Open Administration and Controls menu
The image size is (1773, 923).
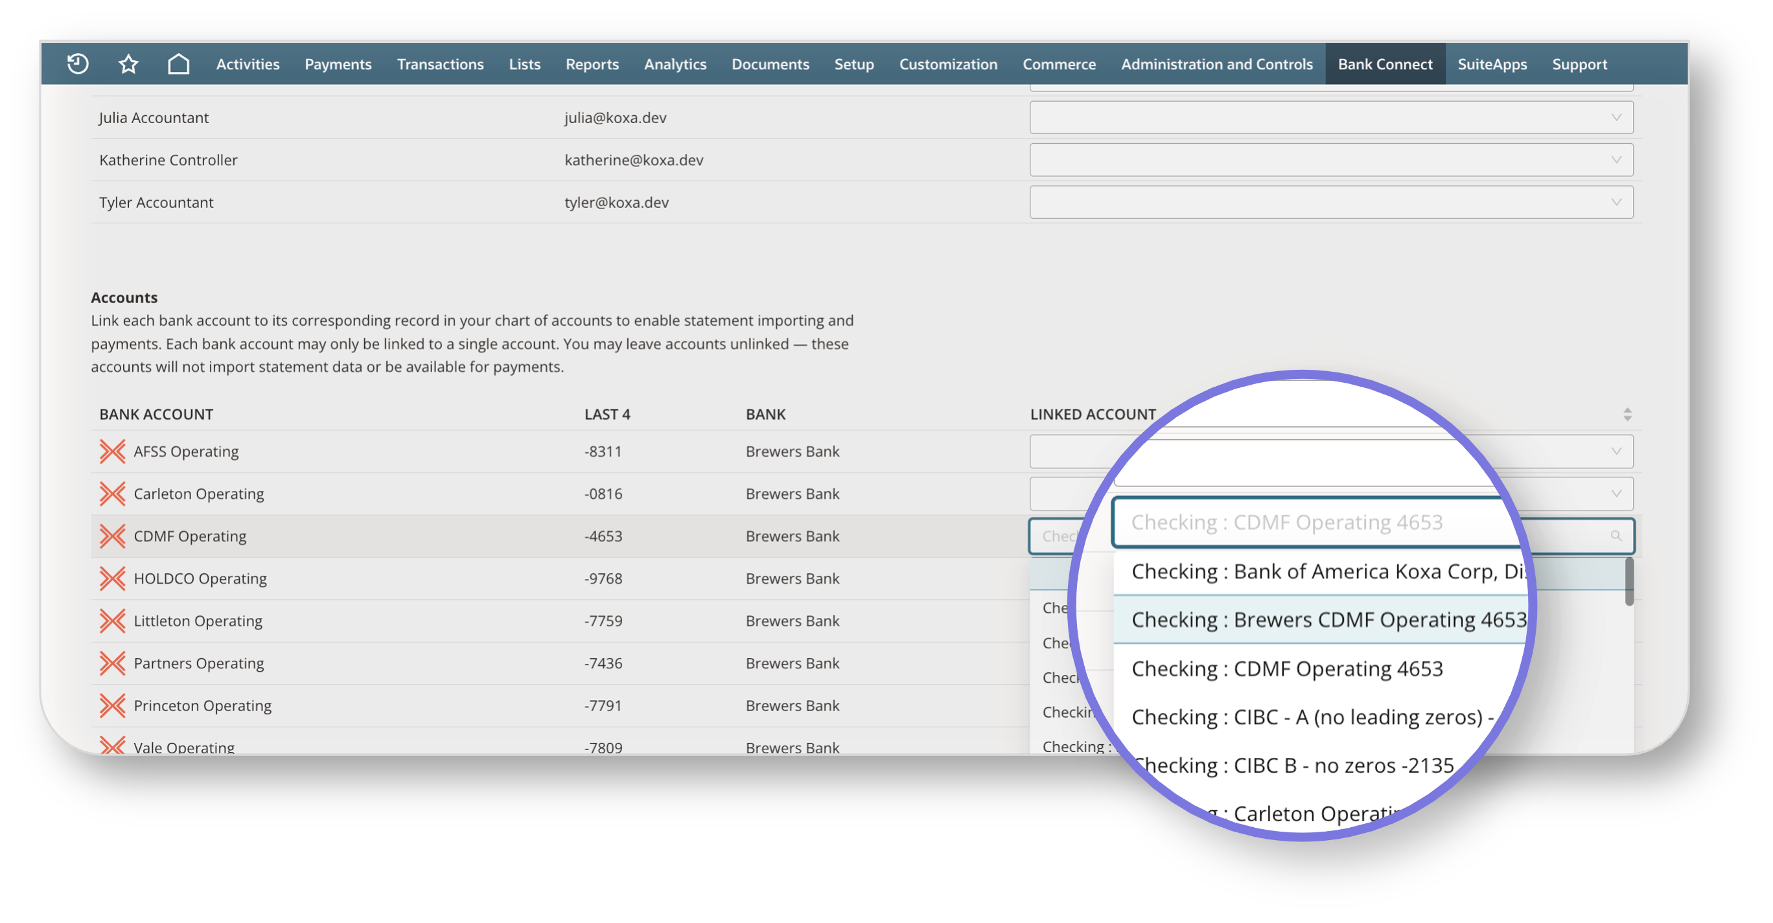click(x=1216, y=64)
